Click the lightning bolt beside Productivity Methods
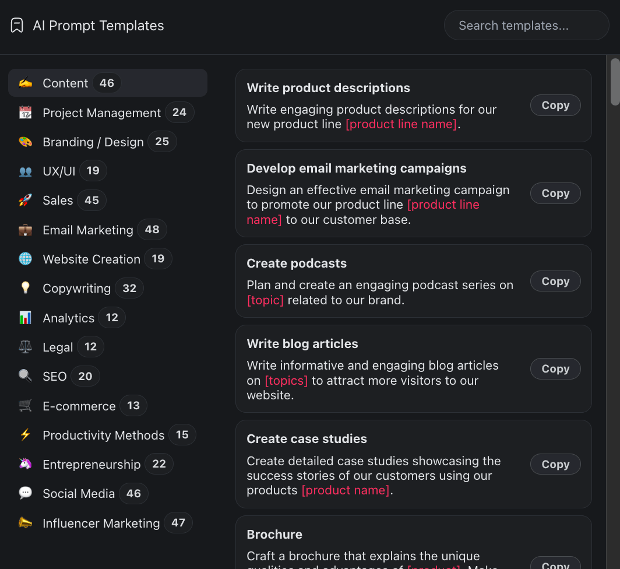The image size is (620, 569). click(26, 434)
